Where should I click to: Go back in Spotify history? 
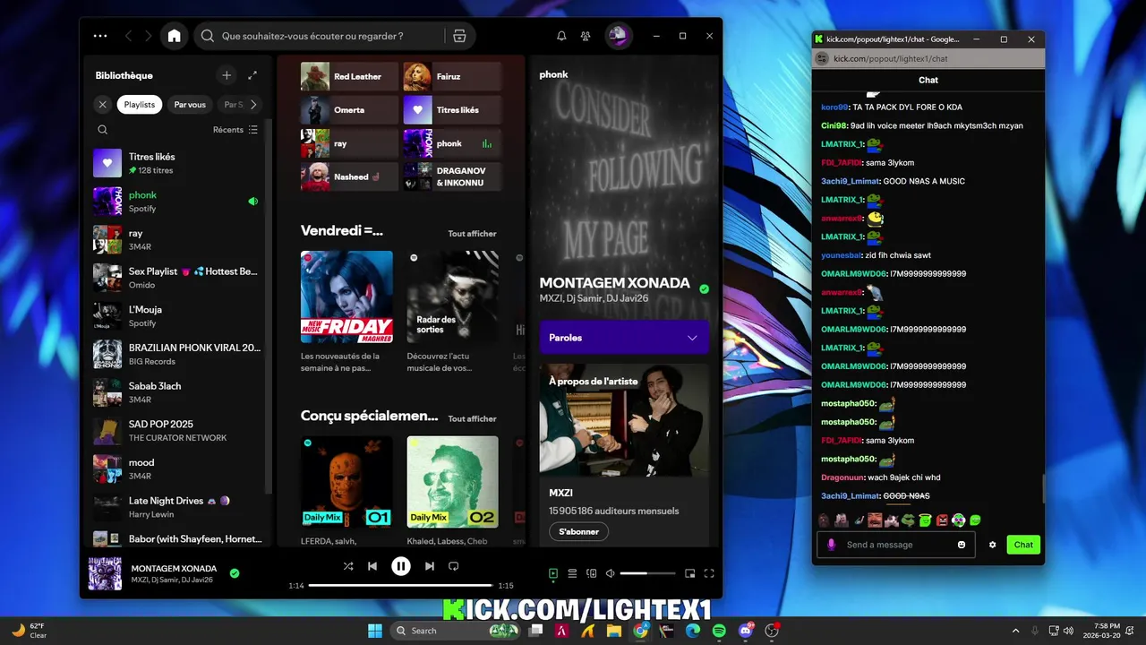tap(129, 36)
